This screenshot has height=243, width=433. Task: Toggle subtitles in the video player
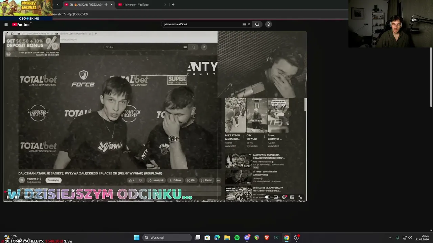(x=276, y=197)
